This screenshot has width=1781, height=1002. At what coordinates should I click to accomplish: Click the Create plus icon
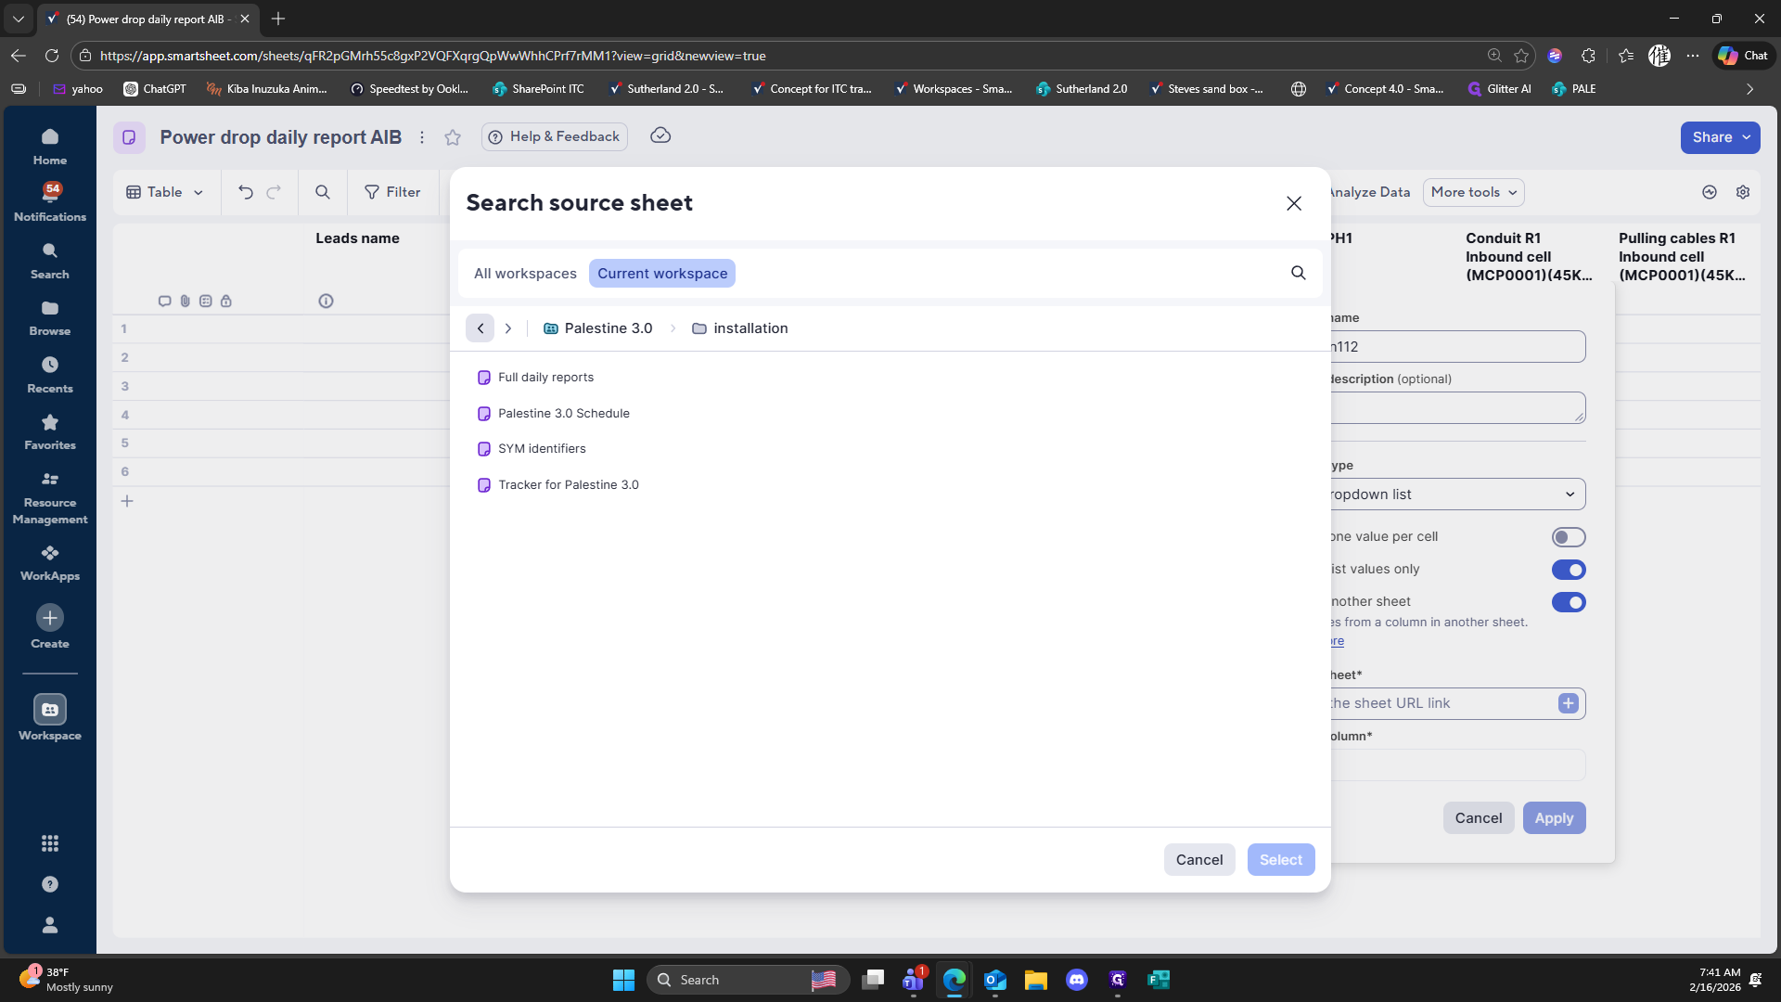50,618
